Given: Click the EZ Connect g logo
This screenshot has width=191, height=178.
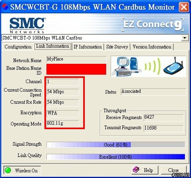Looking at the screenshot, I should tap(153, 25).
